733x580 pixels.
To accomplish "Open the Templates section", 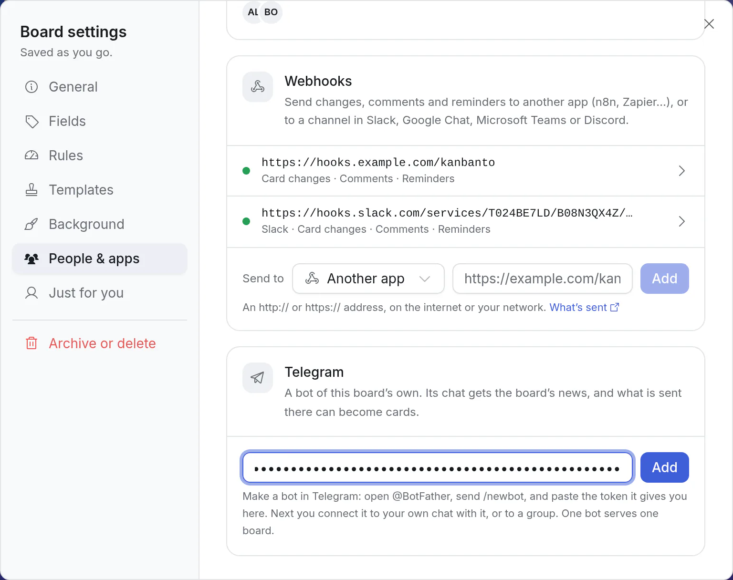I will (99, 190).
